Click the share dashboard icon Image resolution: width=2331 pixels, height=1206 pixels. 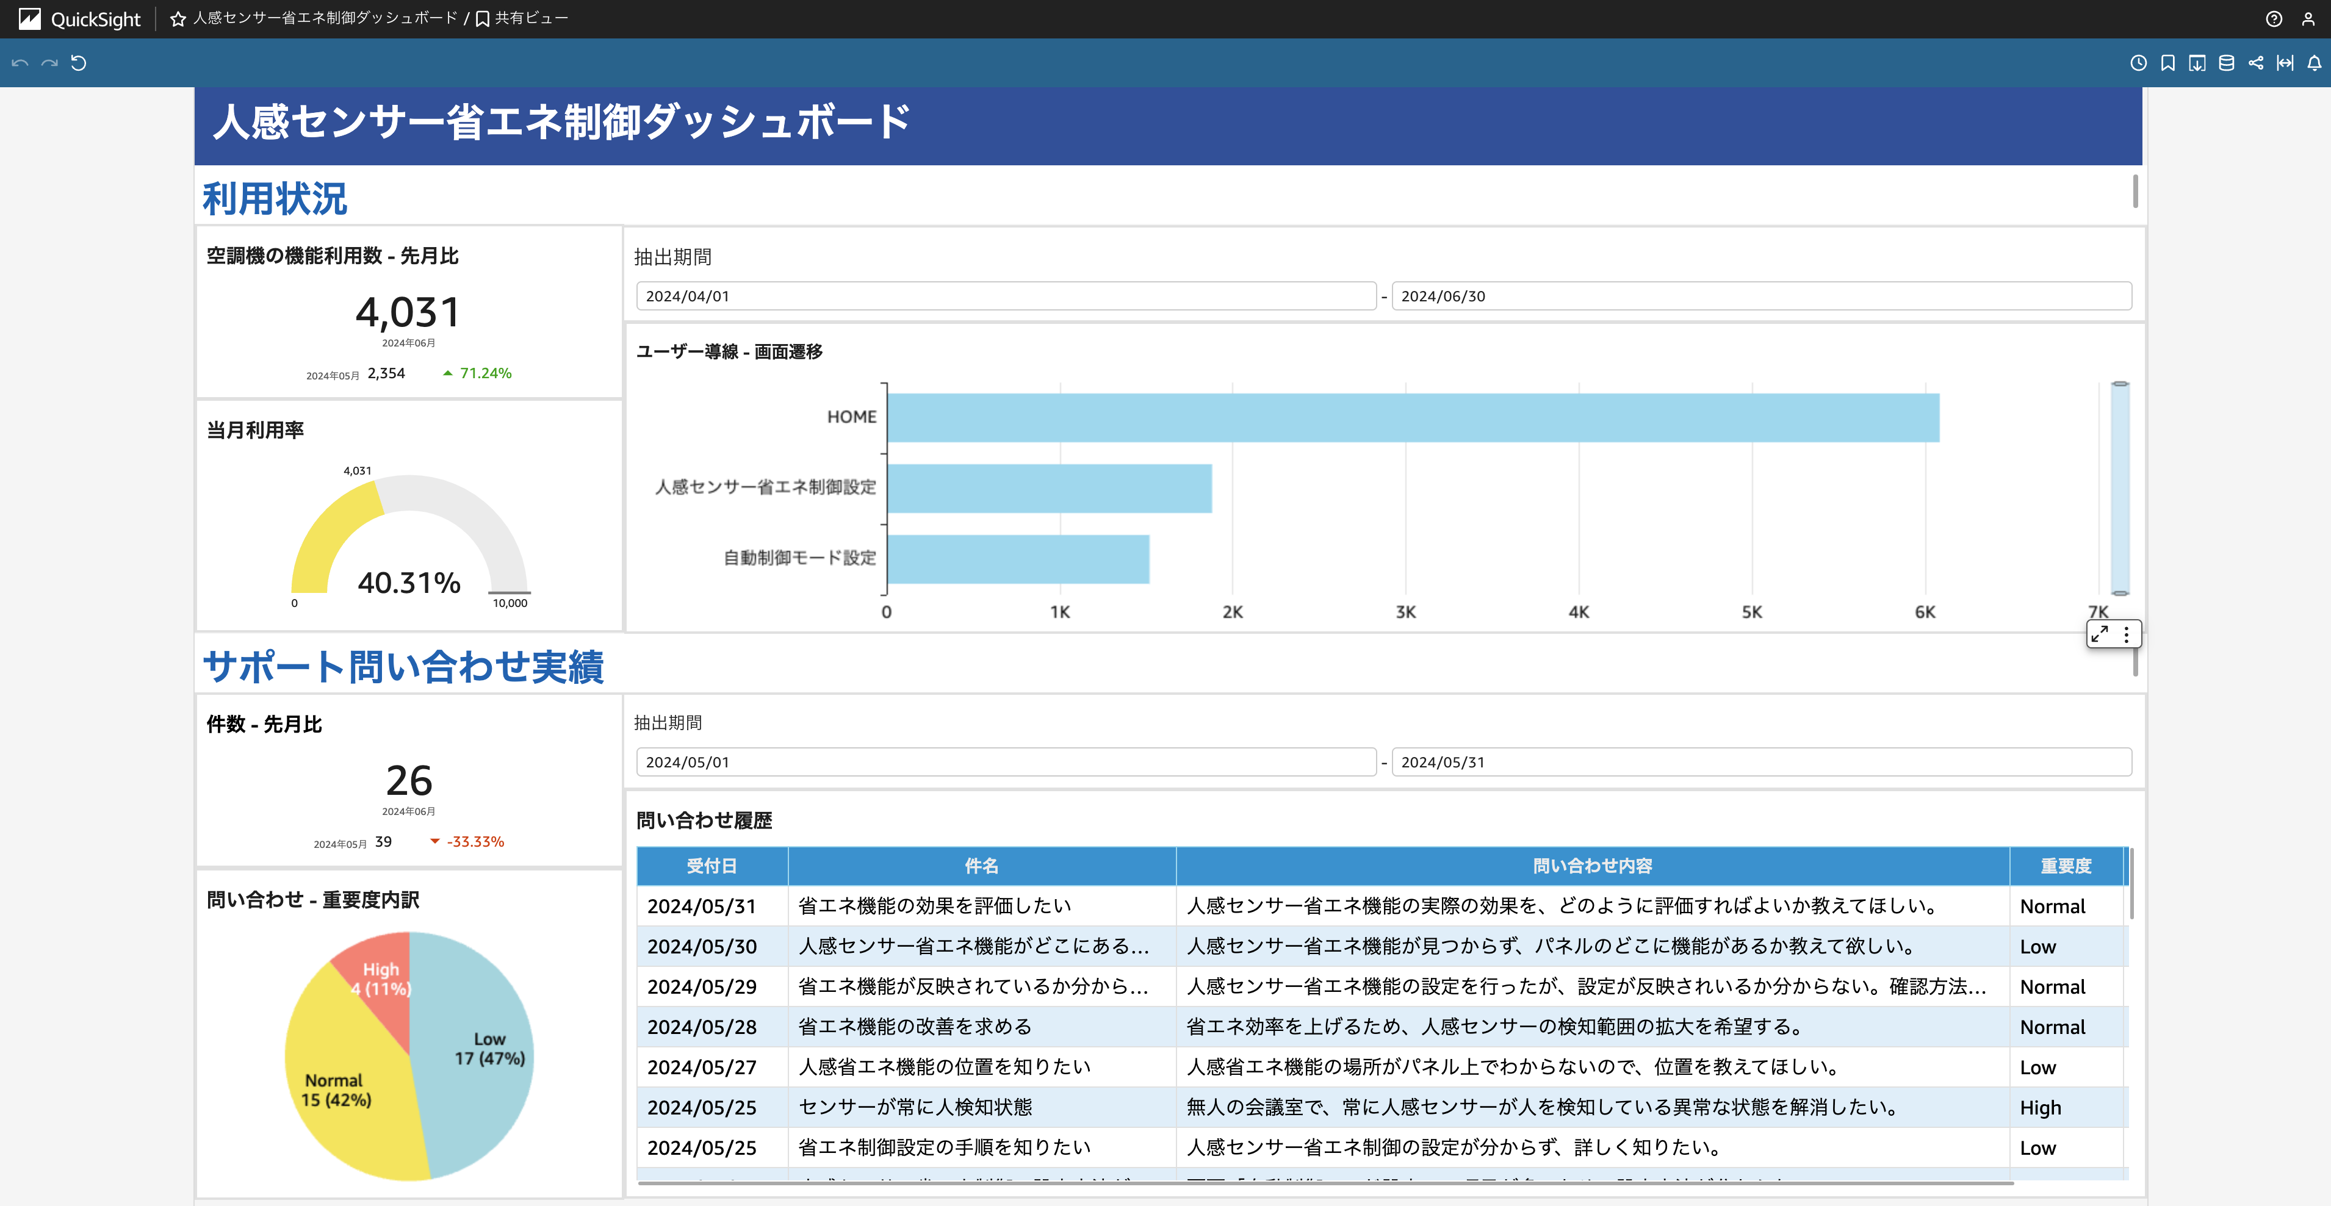click(x=2256, y=62)
